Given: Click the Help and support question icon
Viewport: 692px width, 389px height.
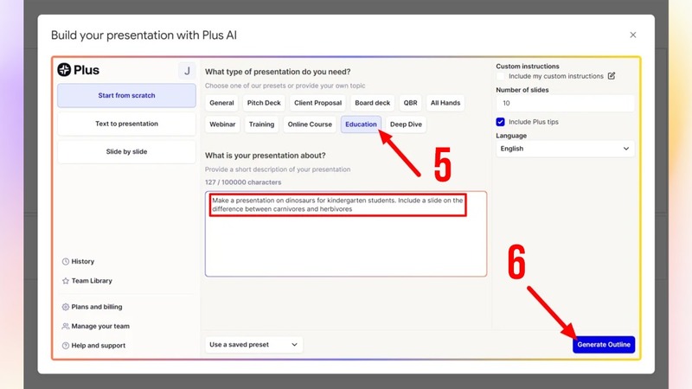Looking at the screenshot, I should [66, 346].
